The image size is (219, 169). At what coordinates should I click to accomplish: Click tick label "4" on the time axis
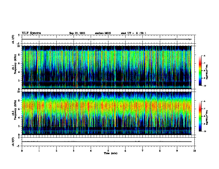tap(91, 151)
